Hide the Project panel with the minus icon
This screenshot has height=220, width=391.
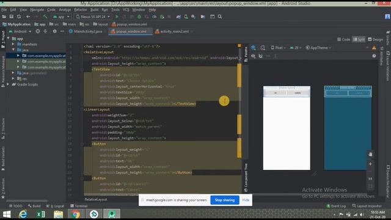tap(62, 31)
